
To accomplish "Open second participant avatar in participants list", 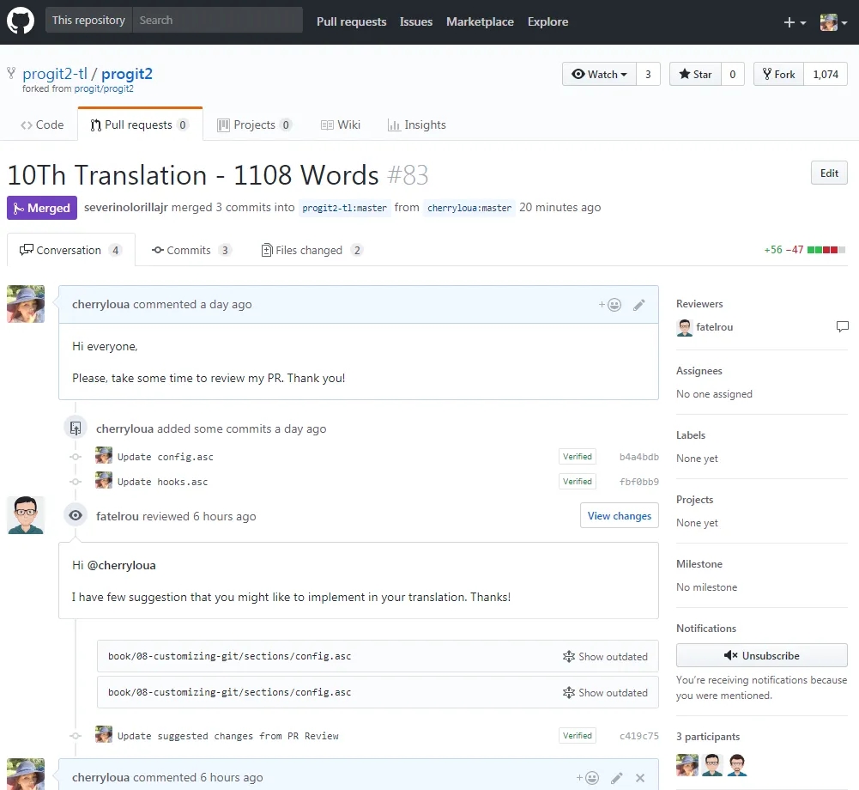I will point(712,765).
